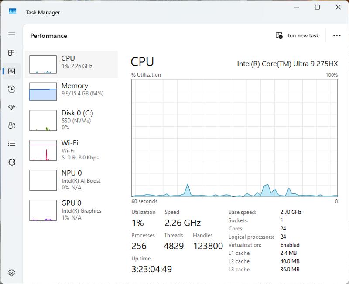Select the Performance page icon in sidebar
Image resolution: width=349 pixels, height=284 pixels.
coord(12,71)
